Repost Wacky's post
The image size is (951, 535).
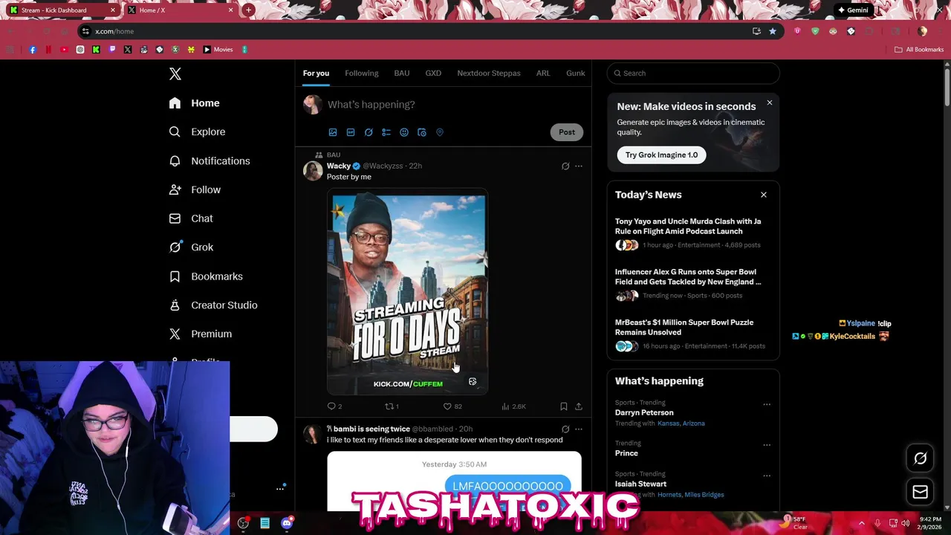pos(392,406)
